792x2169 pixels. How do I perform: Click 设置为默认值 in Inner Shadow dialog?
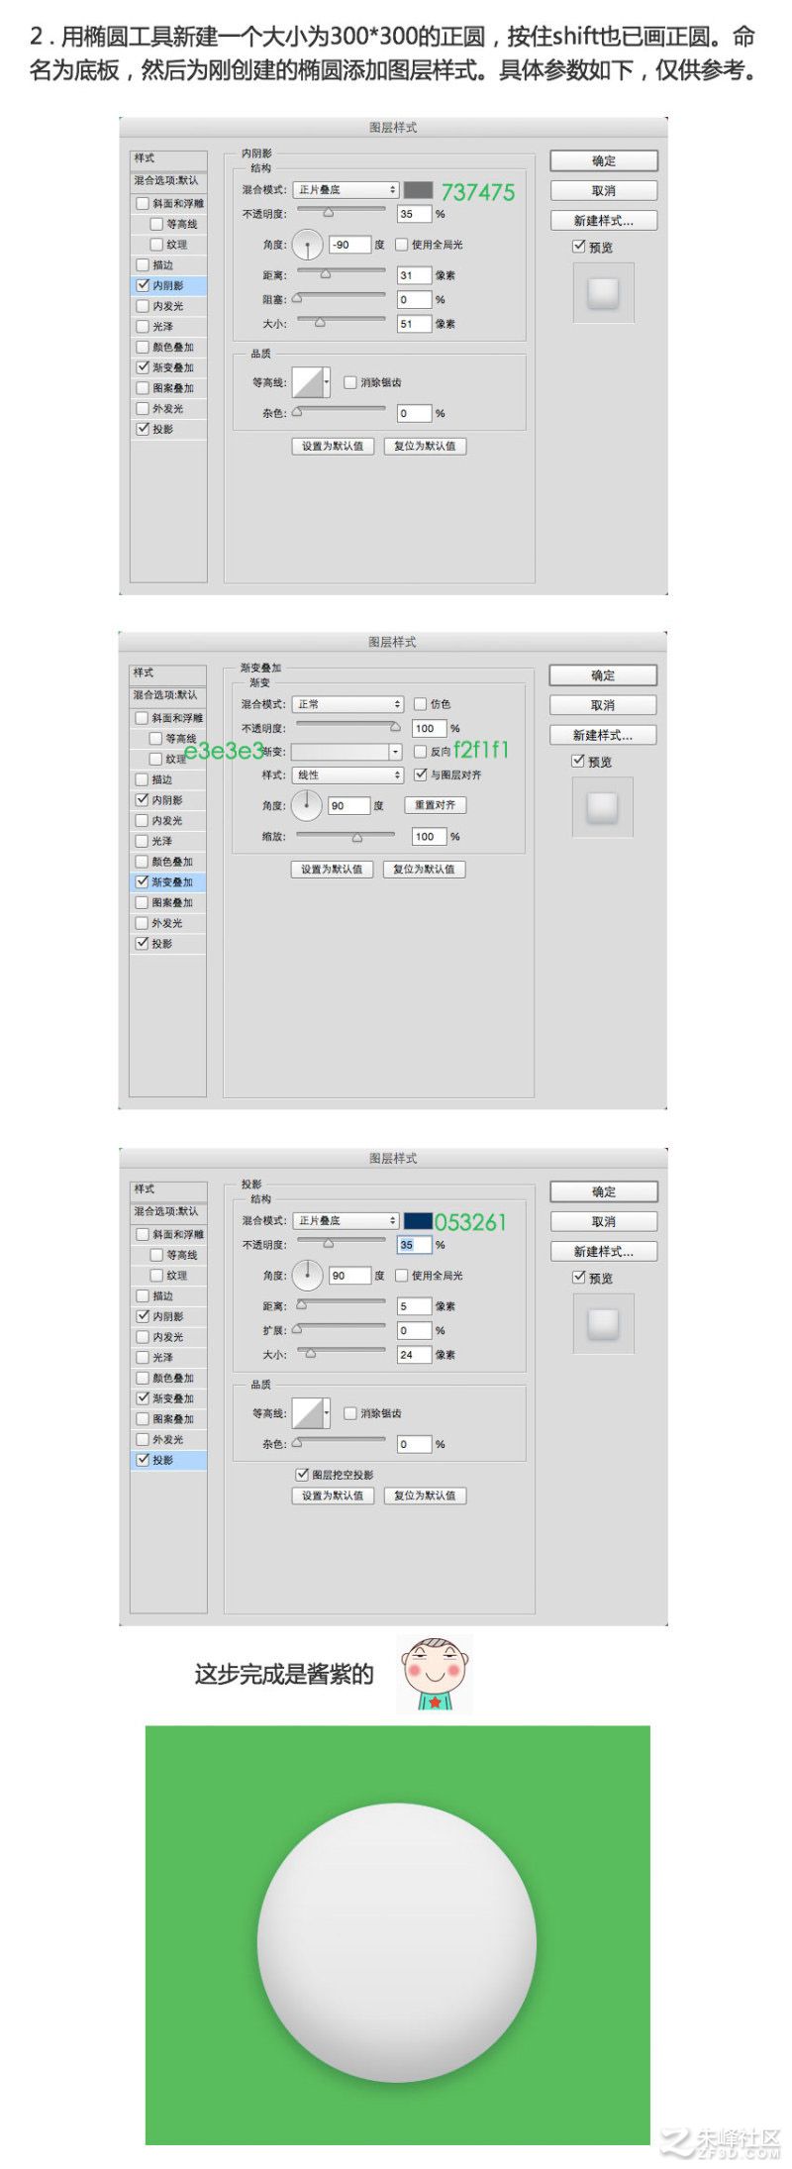click(x=333, y=446)
